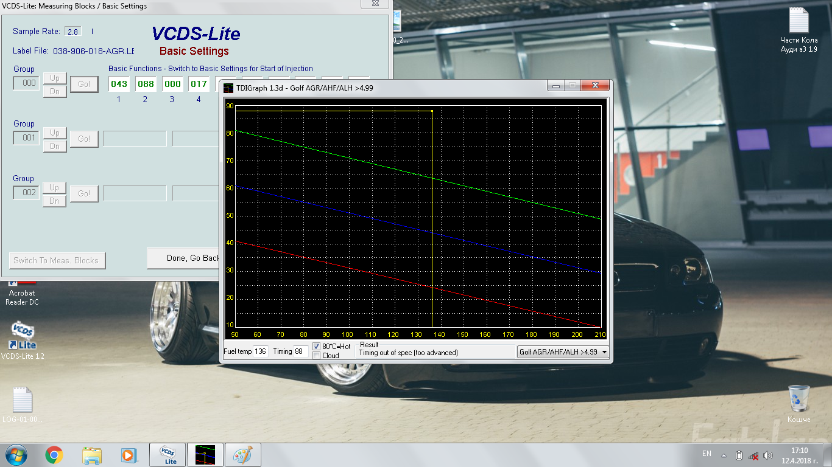This screenshot has height=467, width=832.
Task: Click the Fuel temp value field
Action: pyautogui.click(x=261, y=351)
